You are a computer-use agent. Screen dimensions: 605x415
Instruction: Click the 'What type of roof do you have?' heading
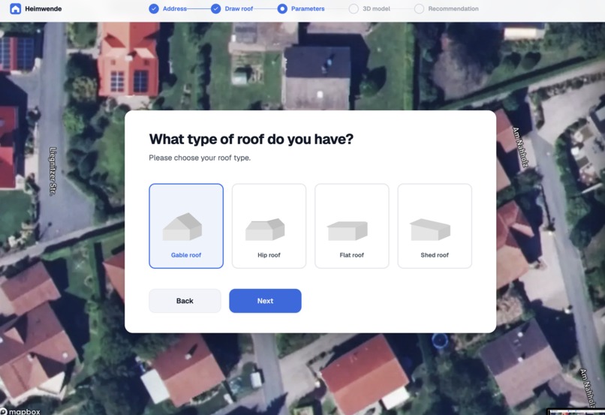pos(251,140)
